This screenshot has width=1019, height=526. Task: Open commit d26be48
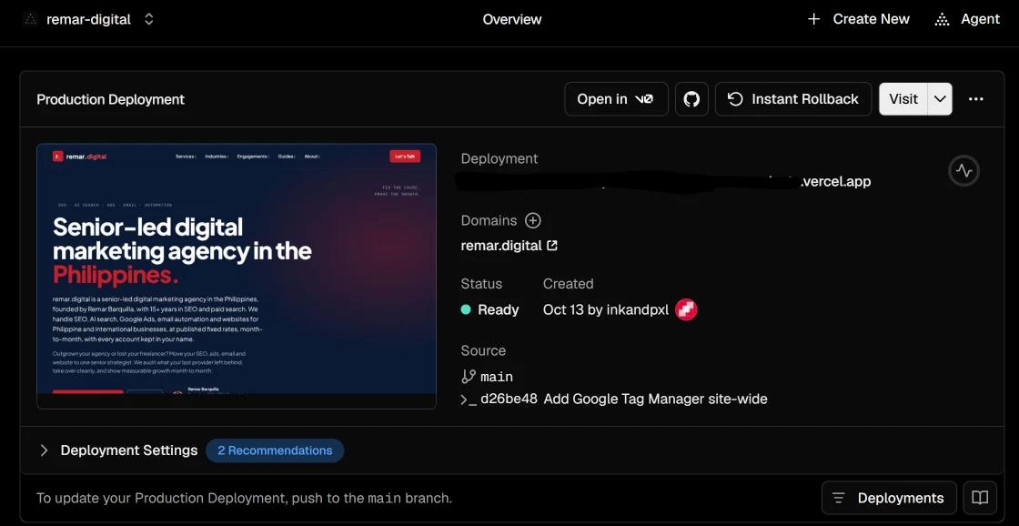(509, 399)
